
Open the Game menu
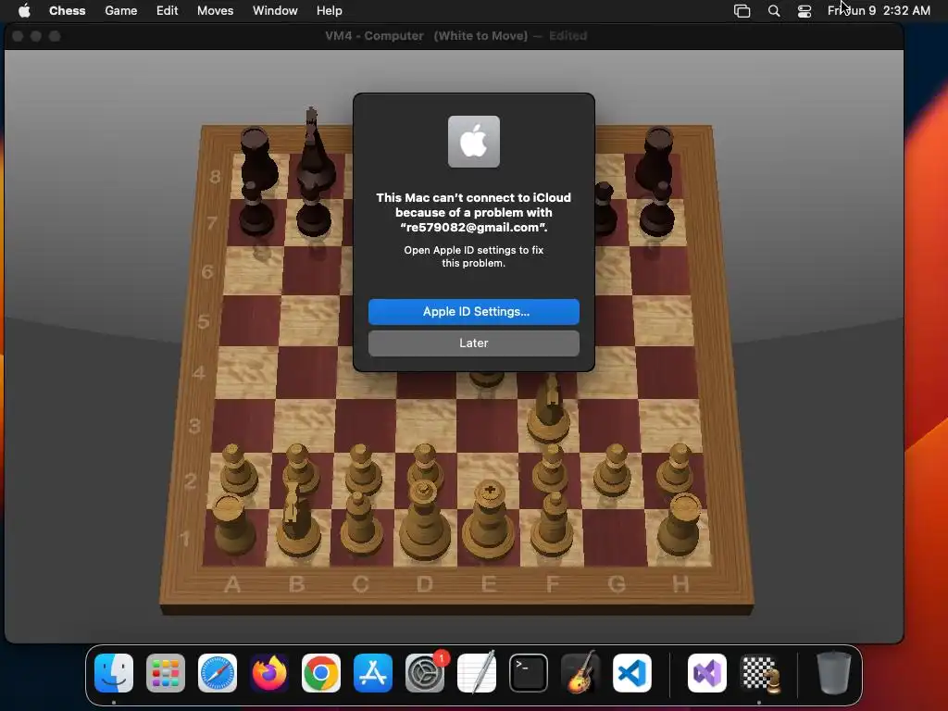point(121,10)
